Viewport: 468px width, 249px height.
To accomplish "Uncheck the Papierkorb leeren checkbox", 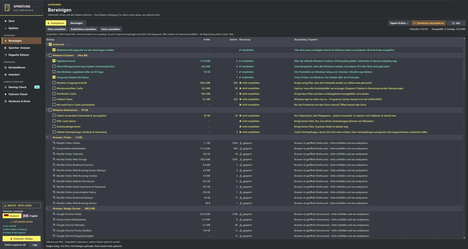I will click(x=54, y=61).
